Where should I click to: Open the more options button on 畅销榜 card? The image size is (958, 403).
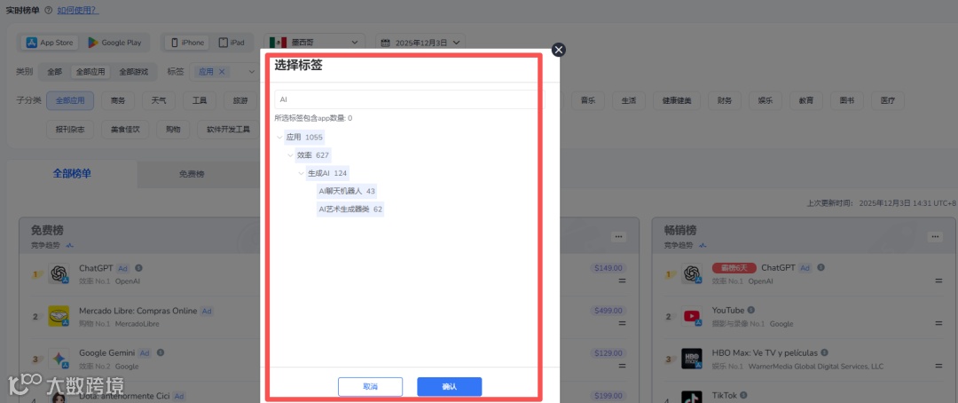(935, 237)
